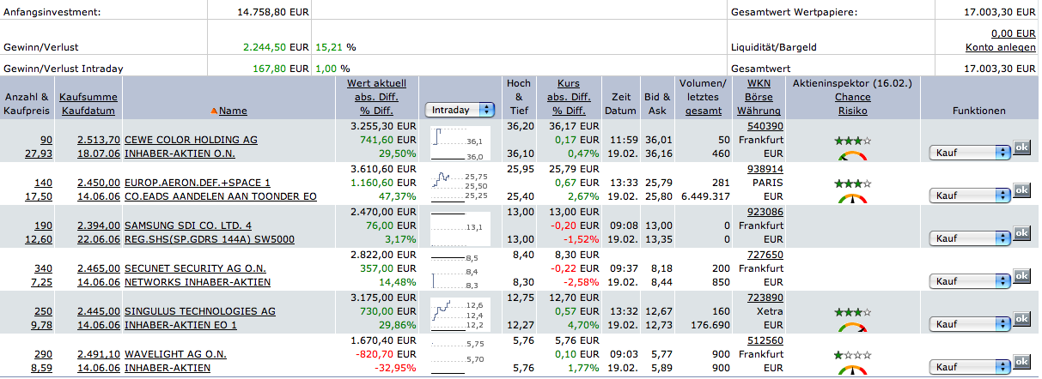
Task: Click the Konto anlegen link
Action: 1000,47
